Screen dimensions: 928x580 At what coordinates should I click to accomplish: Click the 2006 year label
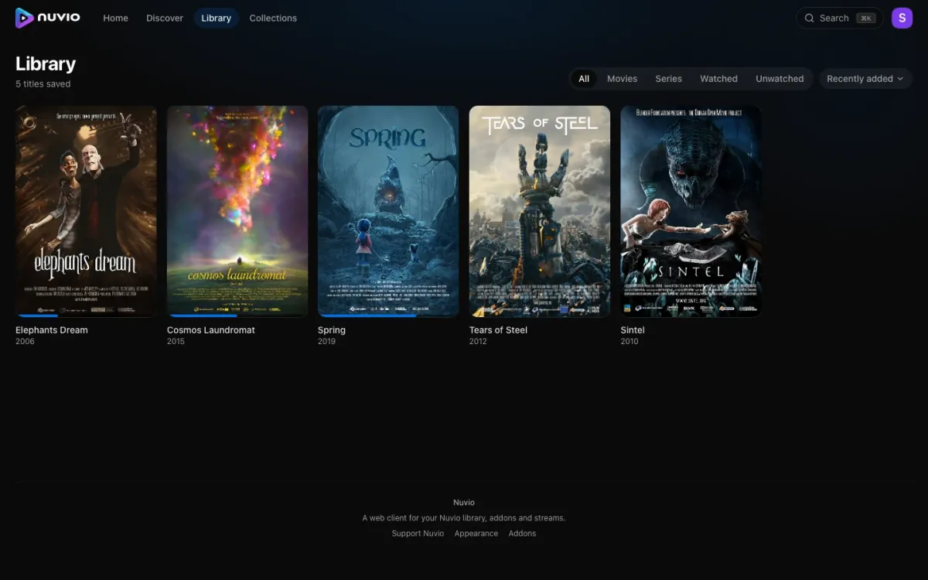pos(25,341)
